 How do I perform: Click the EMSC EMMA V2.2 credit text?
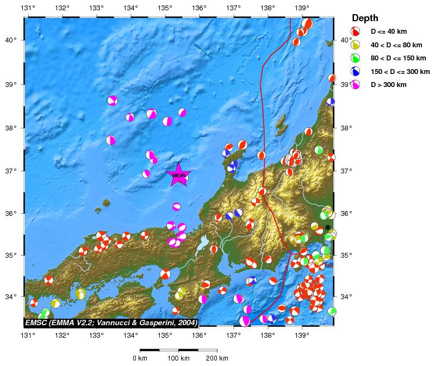click(111, 322)
